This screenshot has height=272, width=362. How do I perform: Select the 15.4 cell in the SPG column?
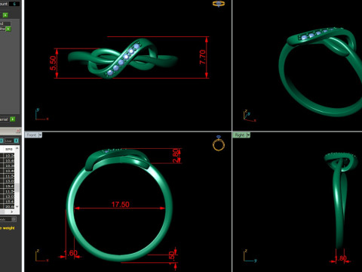click(x=9, y=201)
